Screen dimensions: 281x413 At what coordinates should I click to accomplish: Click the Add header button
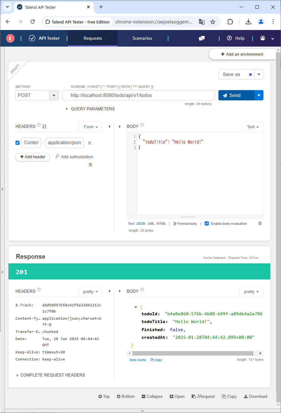33,157
